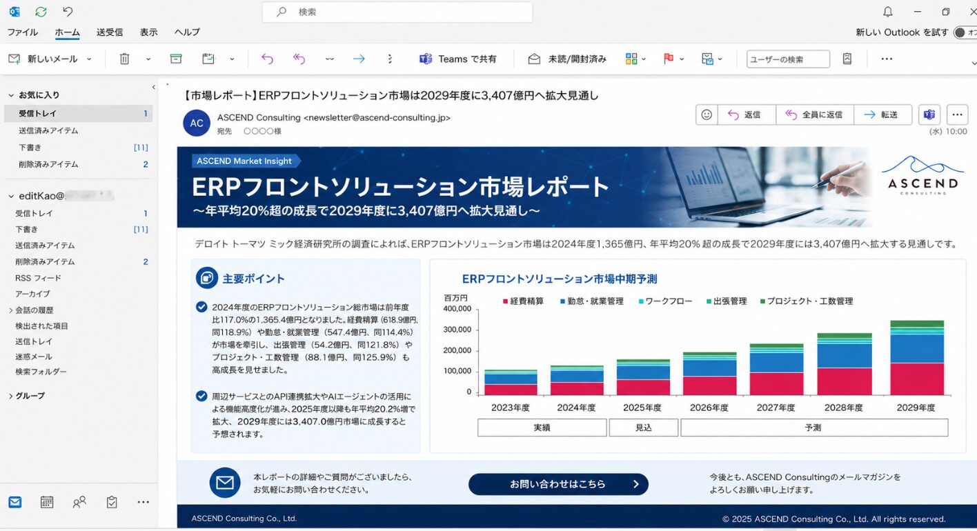This screenshot has width=977, height=531.
Task: Open the 表示 tab
Action: click(x=148, y=32)
